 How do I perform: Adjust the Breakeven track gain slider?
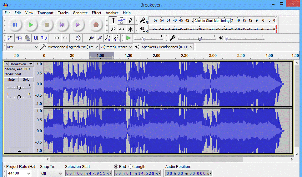19,88
